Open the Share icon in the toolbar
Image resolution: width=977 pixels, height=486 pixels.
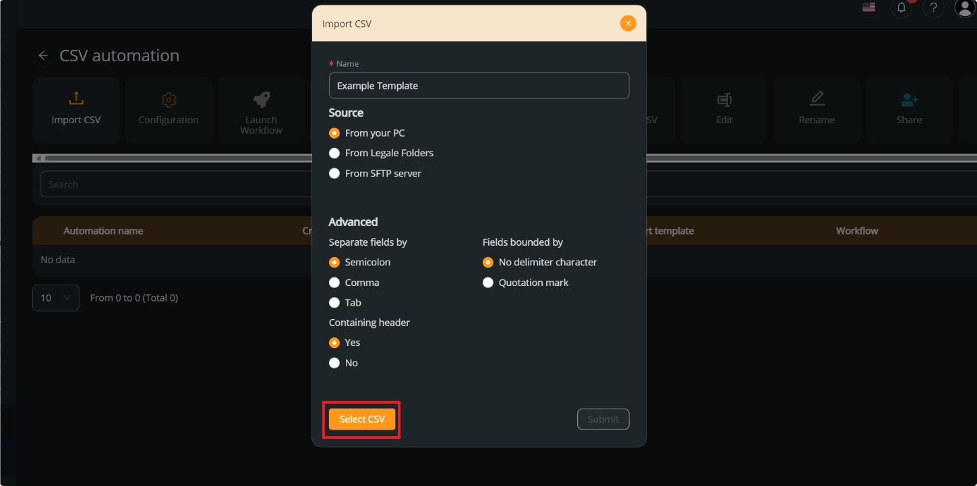click(x=909, y=99)
